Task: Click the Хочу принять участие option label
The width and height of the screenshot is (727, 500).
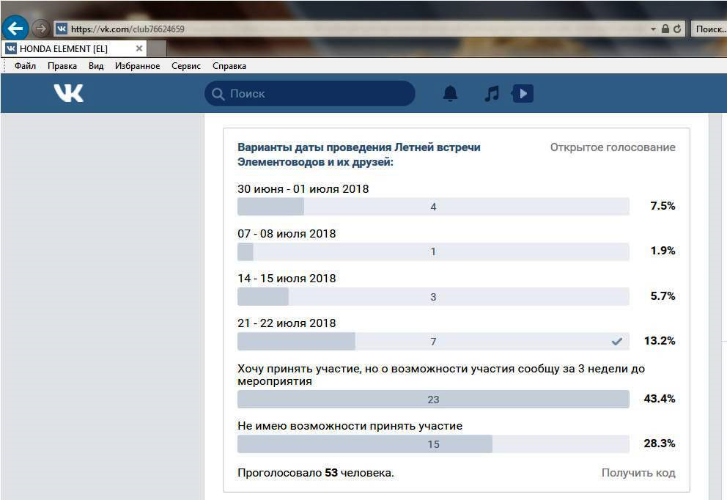Action: click(441, 375)
